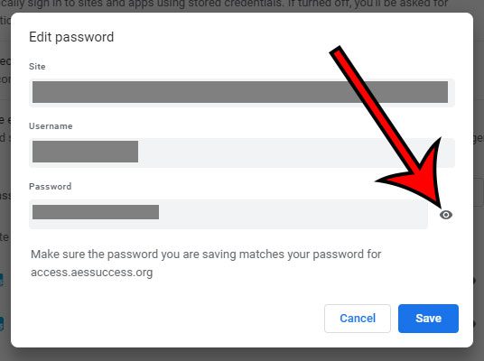Show the password with the eye icon

(446, 215)
